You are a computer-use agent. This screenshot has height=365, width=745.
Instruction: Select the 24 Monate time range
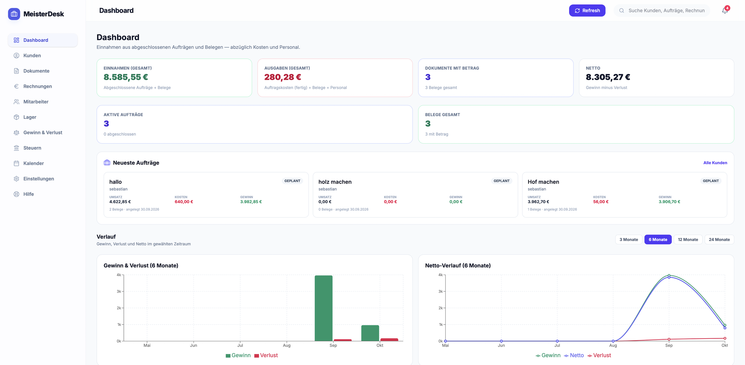[x=719, y=239]
